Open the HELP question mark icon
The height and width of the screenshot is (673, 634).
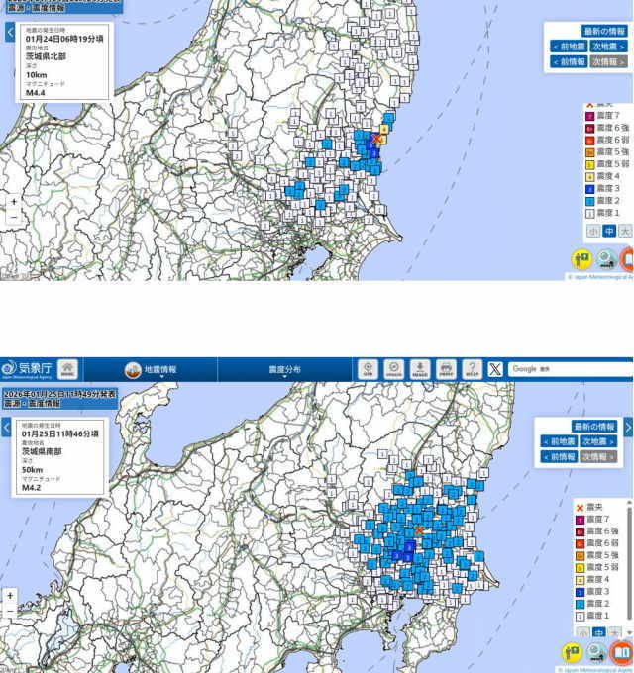472,369
